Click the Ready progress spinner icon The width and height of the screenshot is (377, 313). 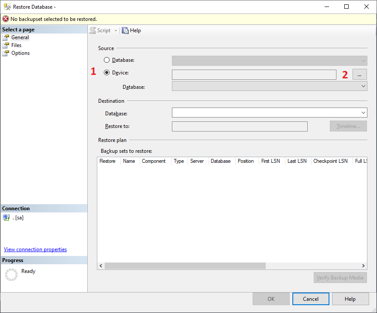11,275
